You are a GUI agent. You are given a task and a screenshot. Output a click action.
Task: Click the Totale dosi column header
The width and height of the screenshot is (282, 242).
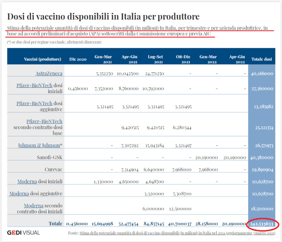[x=262, y=59]
